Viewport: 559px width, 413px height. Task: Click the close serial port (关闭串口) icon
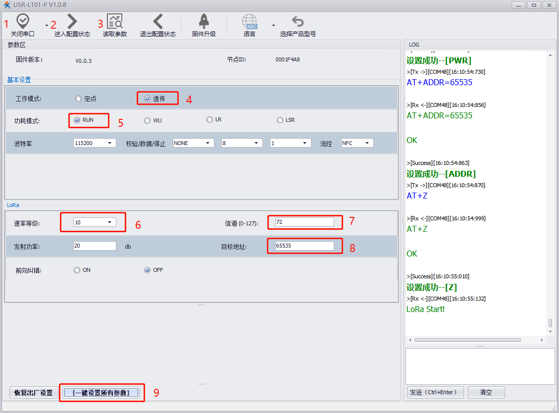click(x=23, y=22)
